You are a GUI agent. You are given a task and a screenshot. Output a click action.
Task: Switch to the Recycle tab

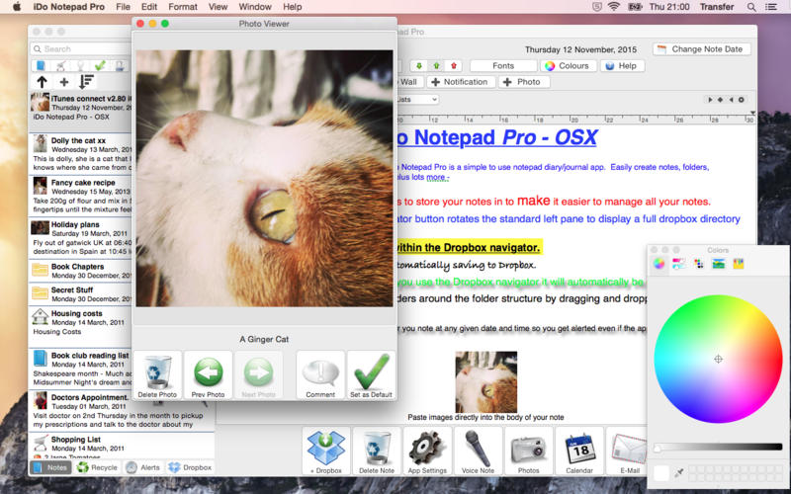97,467
